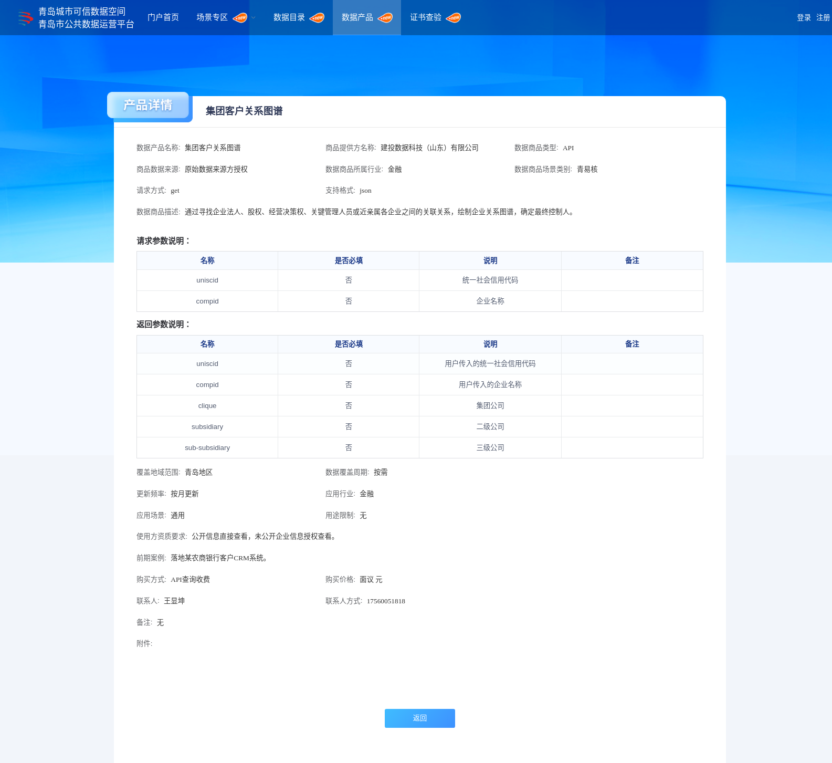
Task: Click the 登录 link
Action: click(x=804, y=18)
